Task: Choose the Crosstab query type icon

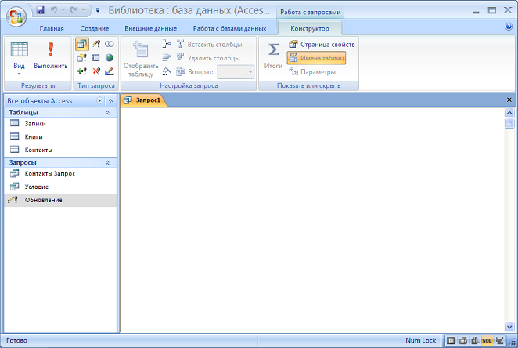Action: (x=95, y=58)
